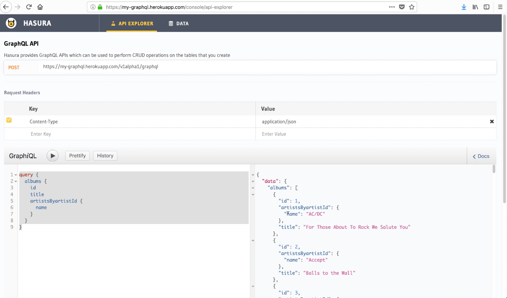Toggle the bookmark star for this page
The height and width of the screenshot is (298, 507).
point(411,7)
